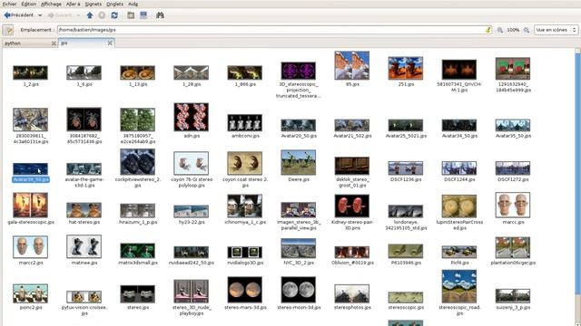Open the Computer location icon
Viewport: 581px width, 326px height.
coord(143,15)
